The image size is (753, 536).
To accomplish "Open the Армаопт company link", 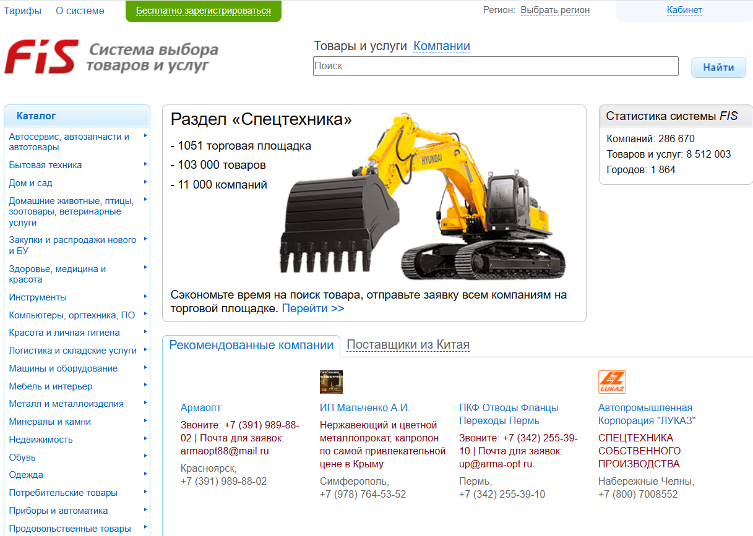I will pos(200,408).
